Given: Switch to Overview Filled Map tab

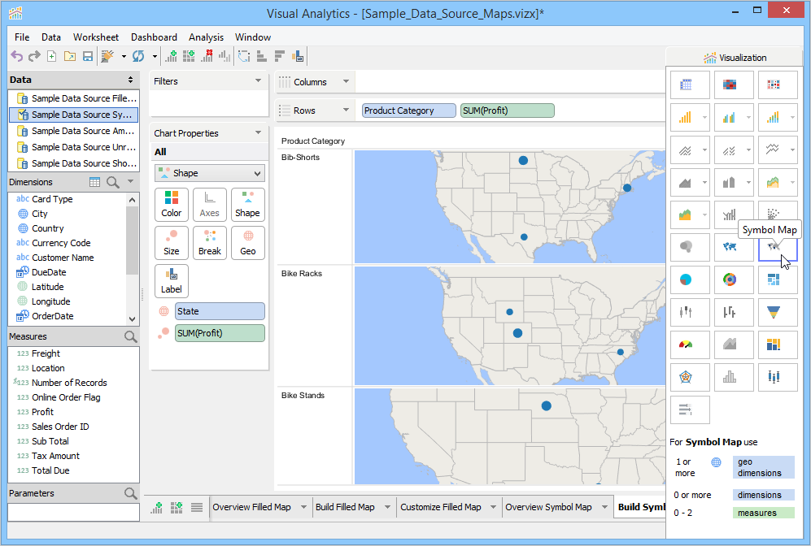Looking at the screenshot, I should point(251,507).
